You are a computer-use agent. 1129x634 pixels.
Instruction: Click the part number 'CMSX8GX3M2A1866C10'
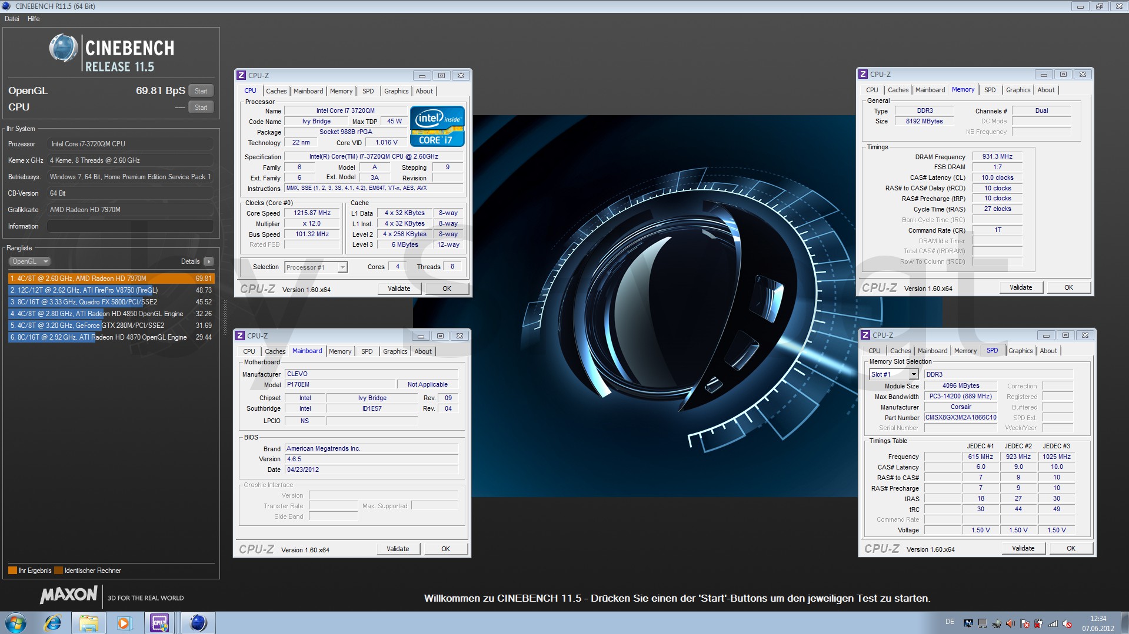coord(961,418)
